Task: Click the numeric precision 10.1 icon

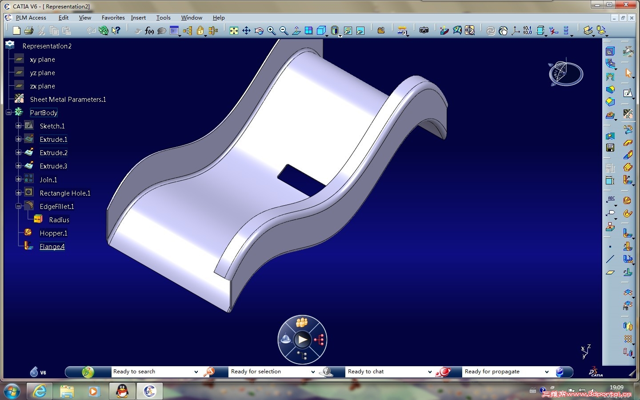Action: tap(528, 30)
